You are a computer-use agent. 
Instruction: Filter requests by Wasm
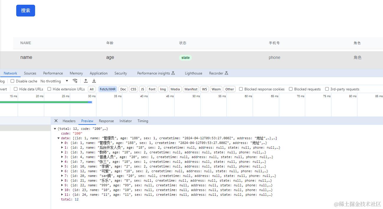pyautogui.click(x=216, y=89)
